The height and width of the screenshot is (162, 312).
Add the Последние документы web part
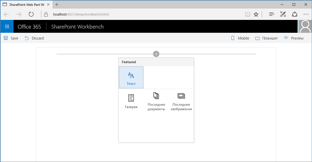click(156, 101)
